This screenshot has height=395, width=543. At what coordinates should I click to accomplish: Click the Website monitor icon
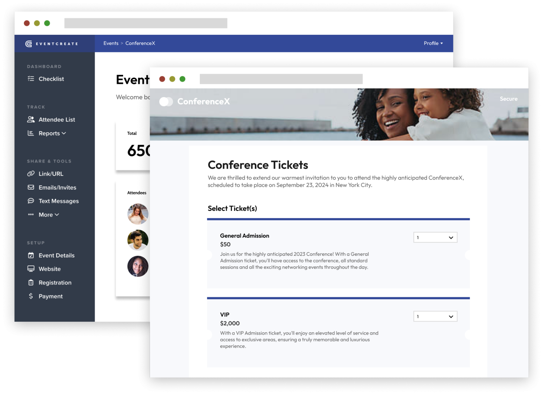tap(31, 269)
